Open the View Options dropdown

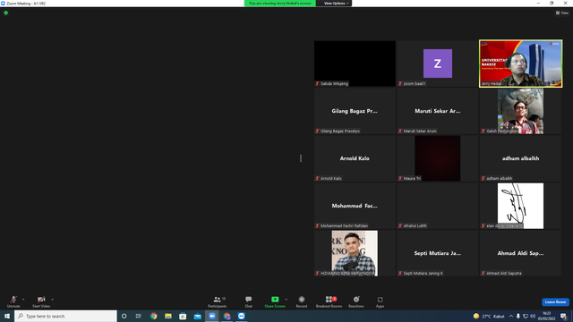click(336, 4)
